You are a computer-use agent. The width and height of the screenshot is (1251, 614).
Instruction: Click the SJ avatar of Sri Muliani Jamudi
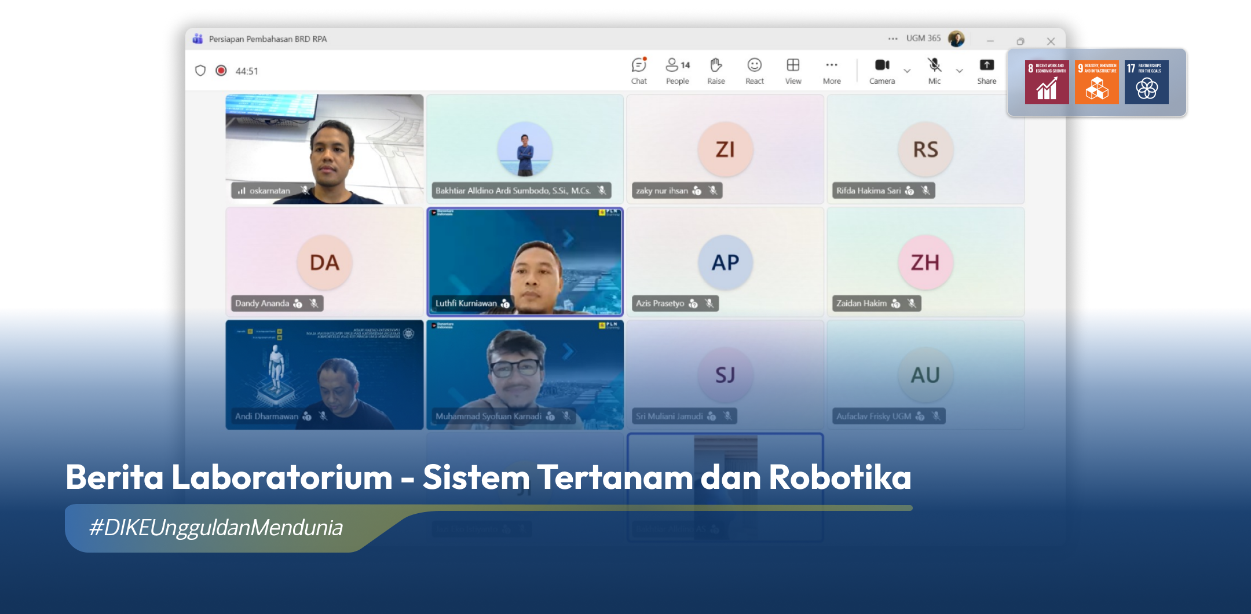tap(725, 375)
